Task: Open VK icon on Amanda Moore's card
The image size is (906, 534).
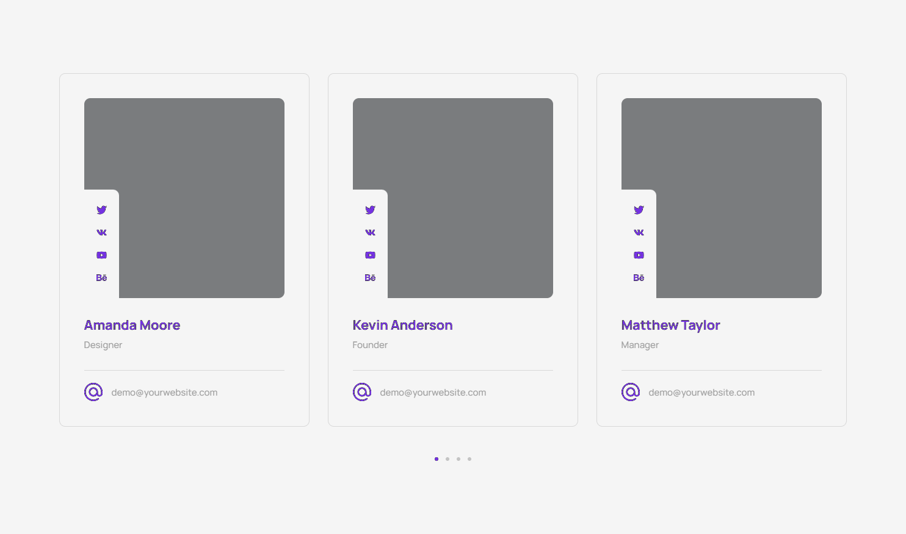Action: [x=101, y=232]
